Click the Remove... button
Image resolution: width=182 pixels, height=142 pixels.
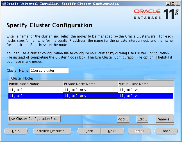[165, 119]
